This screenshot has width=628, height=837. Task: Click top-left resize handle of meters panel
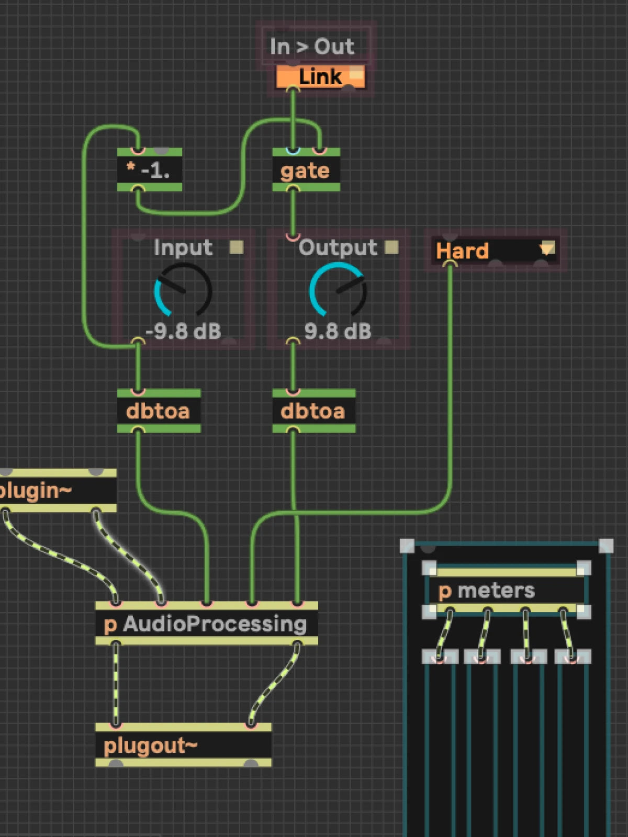click(x=407, y=546)
